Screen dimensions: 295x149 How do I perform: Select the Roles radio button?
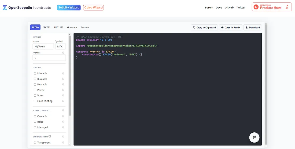point(35,122)
